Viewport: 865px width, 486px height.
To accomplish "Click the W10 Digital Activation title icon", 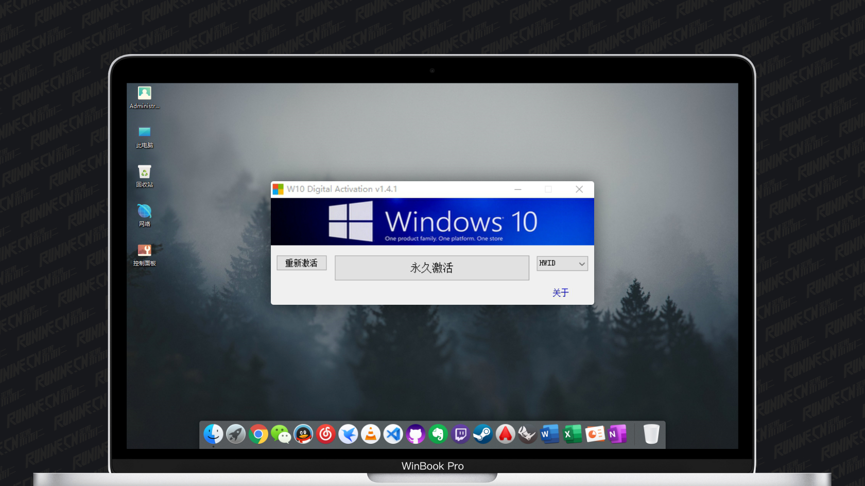I will [x=278, y=189].
